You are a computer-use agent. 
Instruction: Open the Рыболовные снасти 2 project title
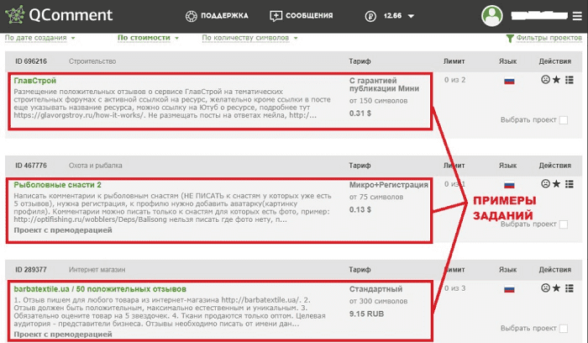click(x=57, y=185)
